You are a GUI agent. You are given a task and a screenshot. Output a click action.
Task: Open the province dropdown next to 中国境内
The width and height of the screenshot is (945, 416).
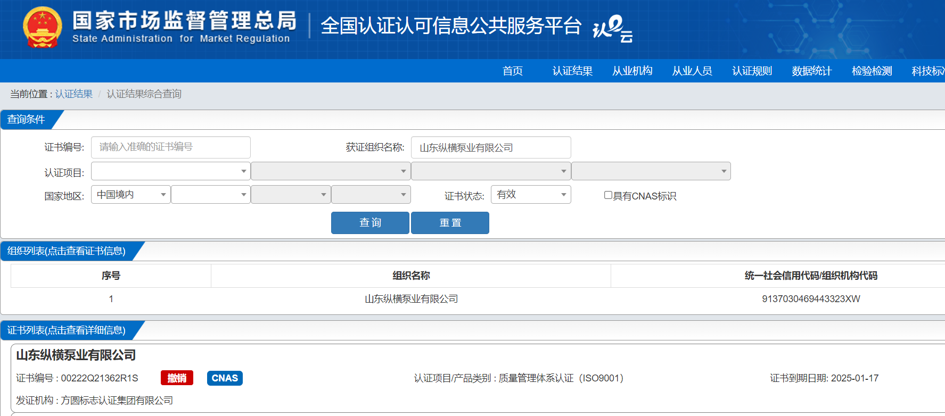coord(211,195)
